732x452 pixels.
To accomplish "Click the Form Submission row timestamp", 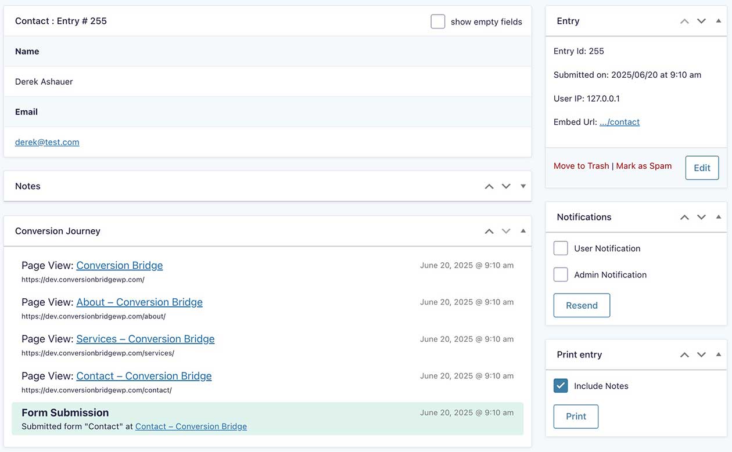I will tap(467, 413).
